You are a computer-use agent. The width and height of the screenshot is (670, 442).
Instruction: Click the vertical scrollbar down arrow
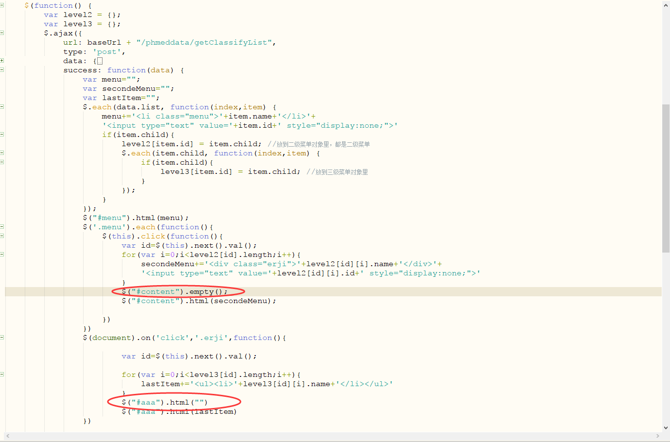point(666,428)
